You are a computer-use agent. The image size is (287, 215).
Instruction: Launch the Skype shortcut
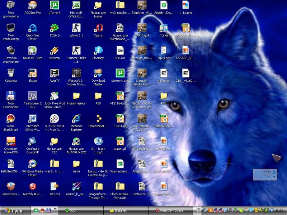(33, 73)
